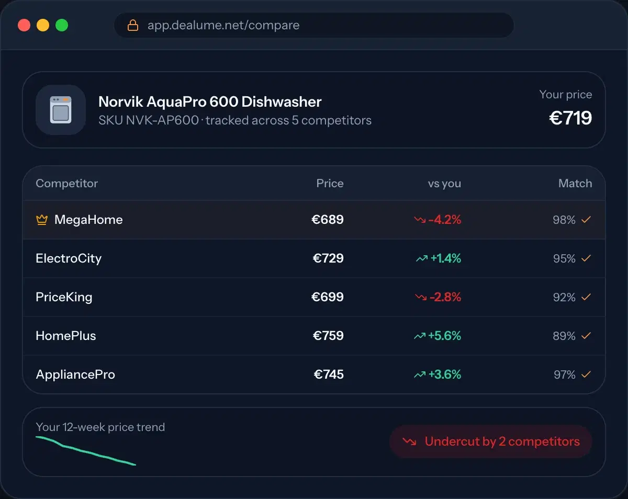Click the red close window button

coord(24,25)
